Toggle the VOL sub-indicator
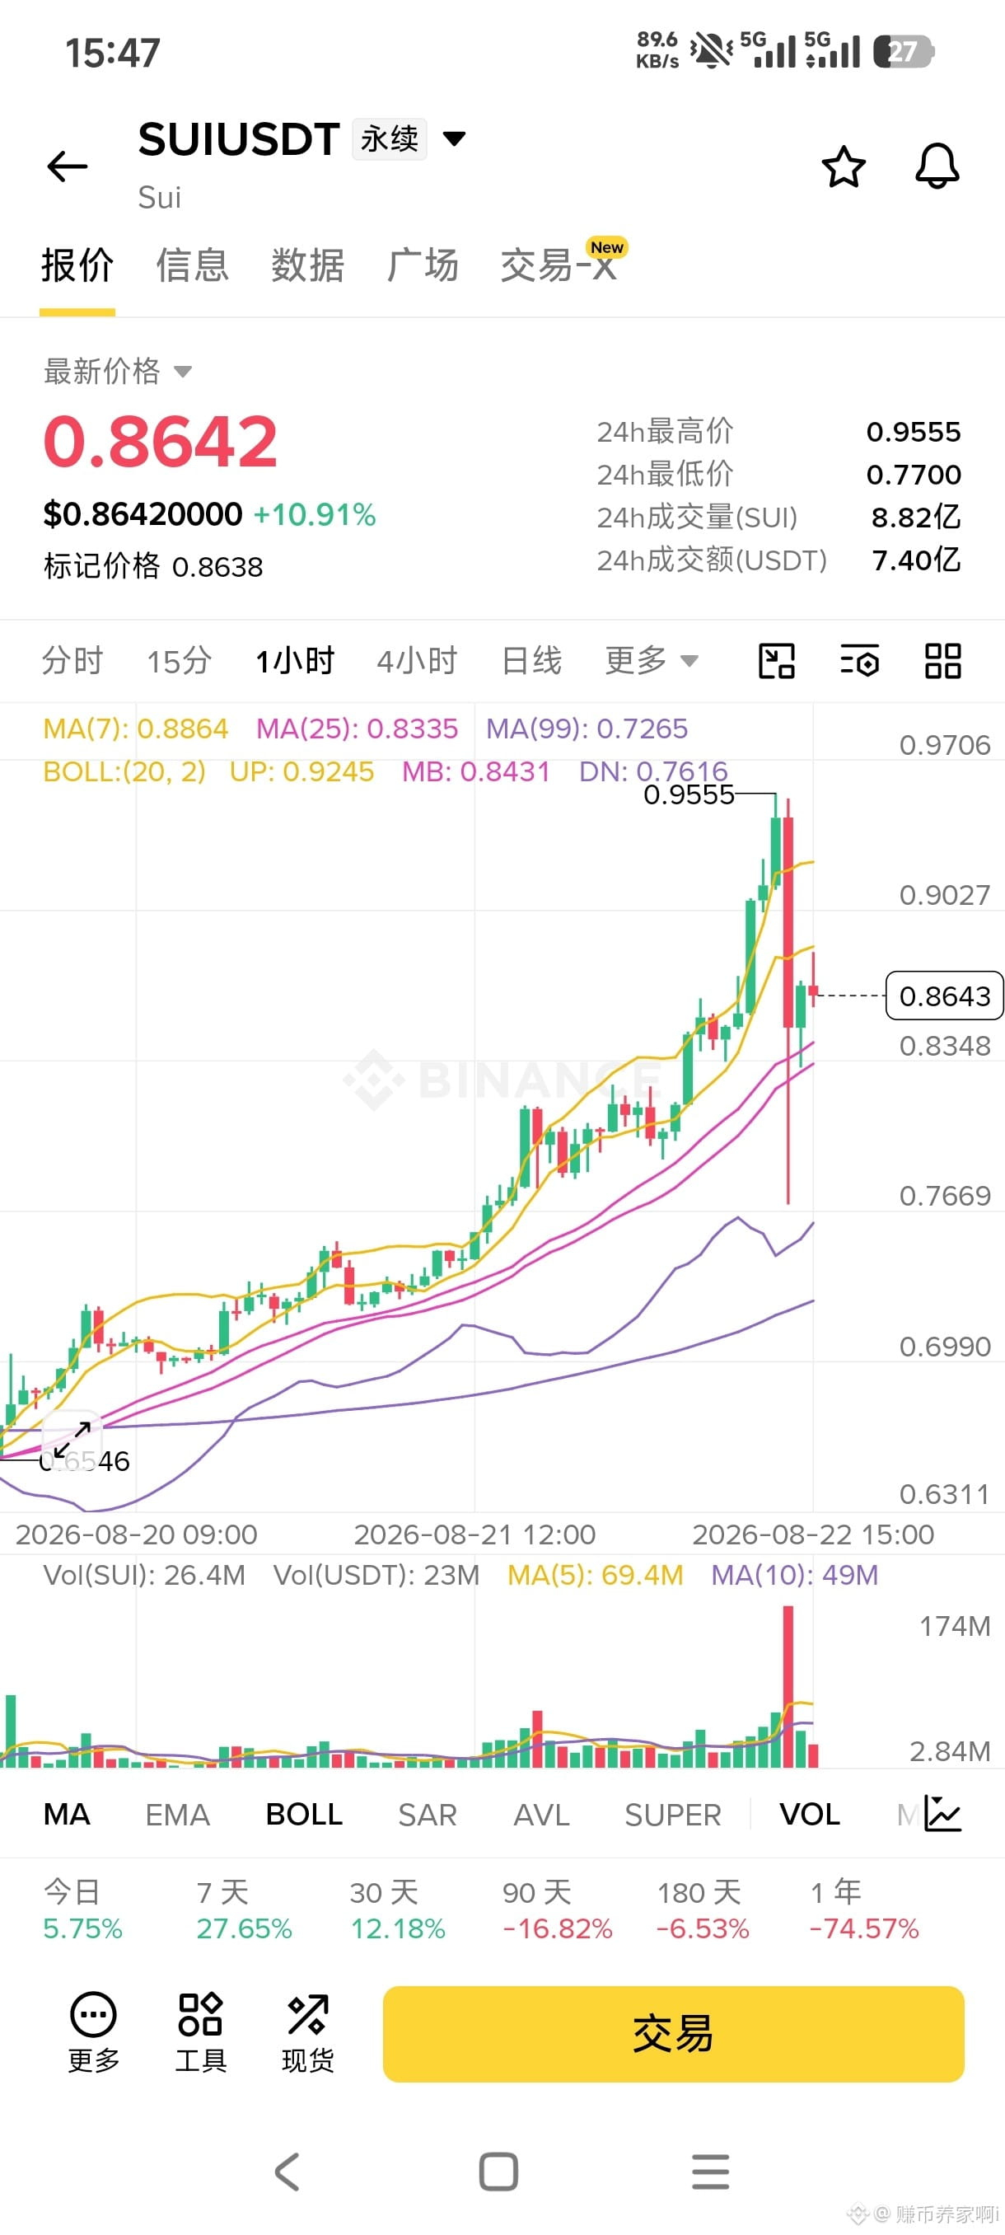The image size is (1005, 2235). tap(810, 1814)
